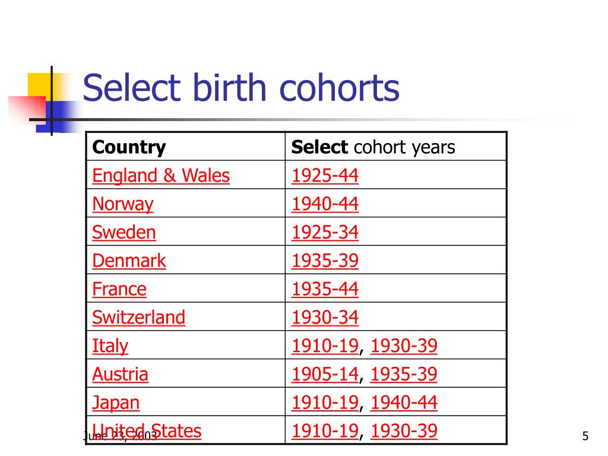Open the Sweden link
This screenshot has width=608, height=456.
click(x=124, y=232)
